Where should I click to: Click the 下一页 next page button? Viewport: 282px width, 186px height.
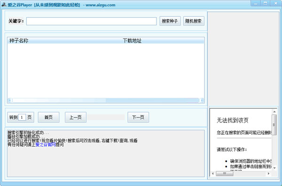(x=138, y=117)
